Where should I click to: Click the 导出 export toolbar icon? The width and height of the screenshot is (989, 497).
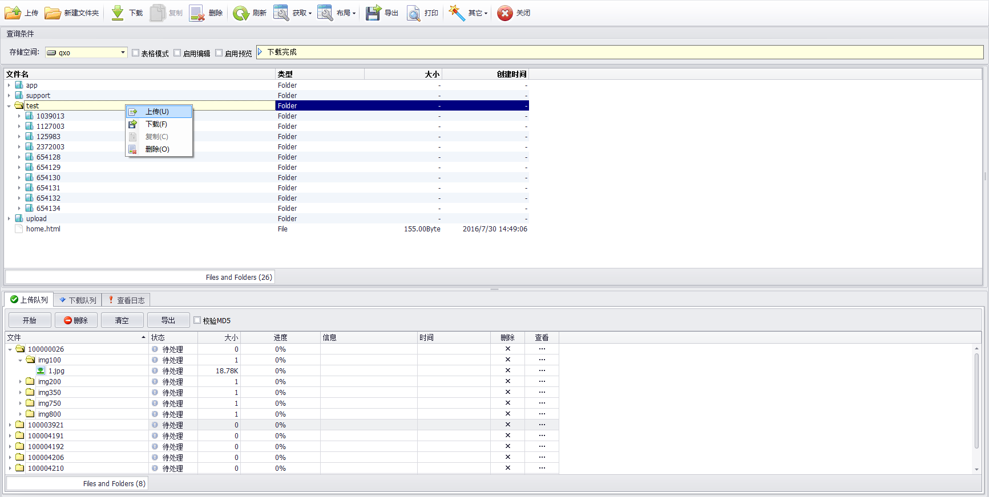click(x=373, y=13)
